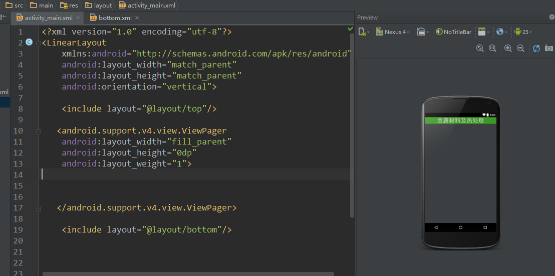The height and width of the screenshot is (276, 555).
Task: Click Zoom to Fit icon
Action: coord(480,48)
